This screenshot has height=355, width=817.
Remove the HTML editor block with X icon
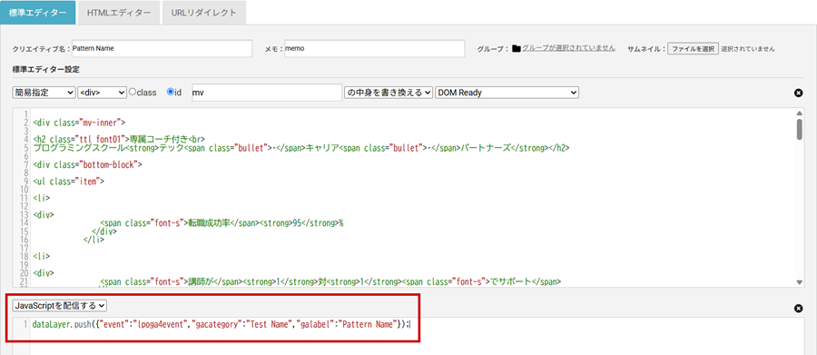(x=798, y=93)
